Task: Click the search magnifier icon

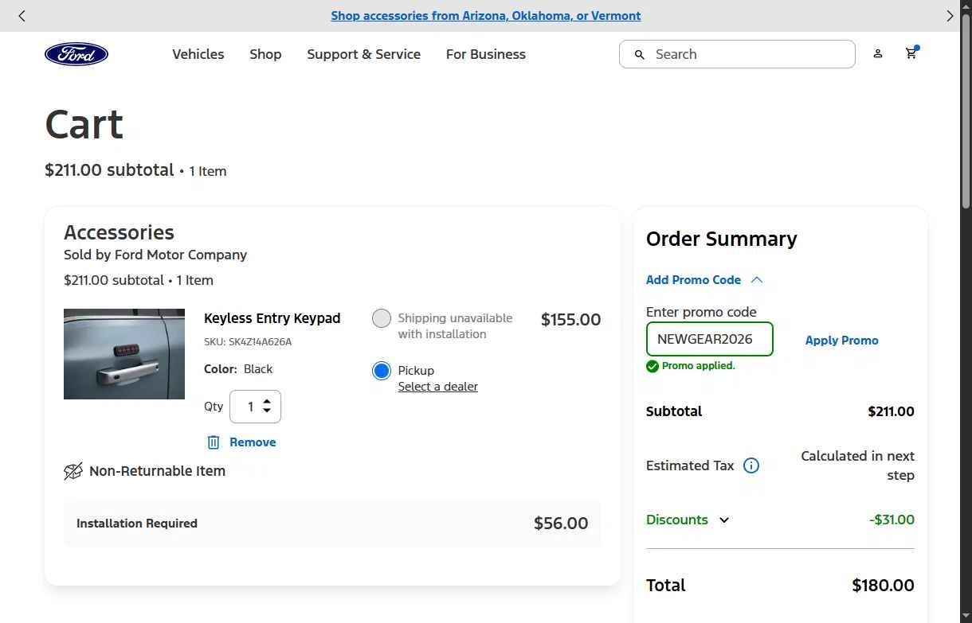Action: point(639,55)
